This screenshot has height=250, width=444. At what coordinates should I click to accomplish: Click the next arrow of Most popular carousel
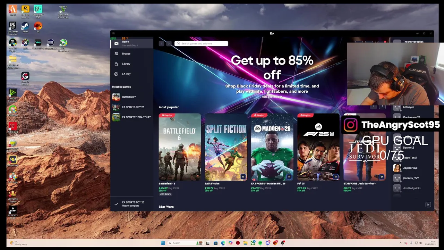click(382, 107)
